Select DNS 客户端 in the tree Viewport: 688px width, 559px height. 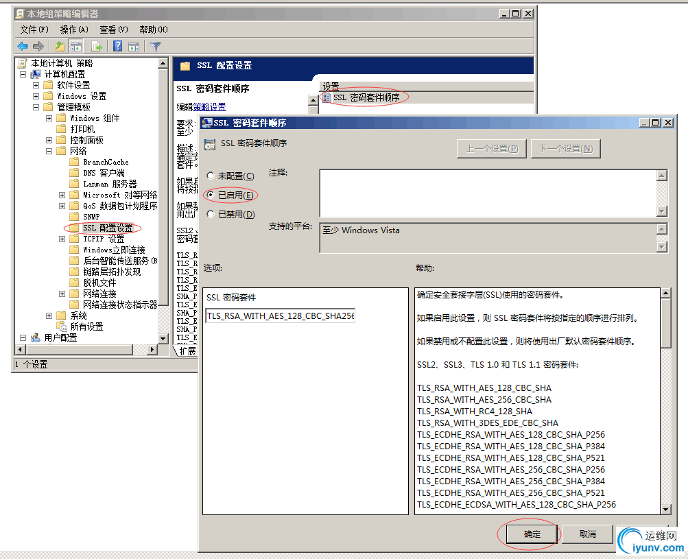[104, 173]
